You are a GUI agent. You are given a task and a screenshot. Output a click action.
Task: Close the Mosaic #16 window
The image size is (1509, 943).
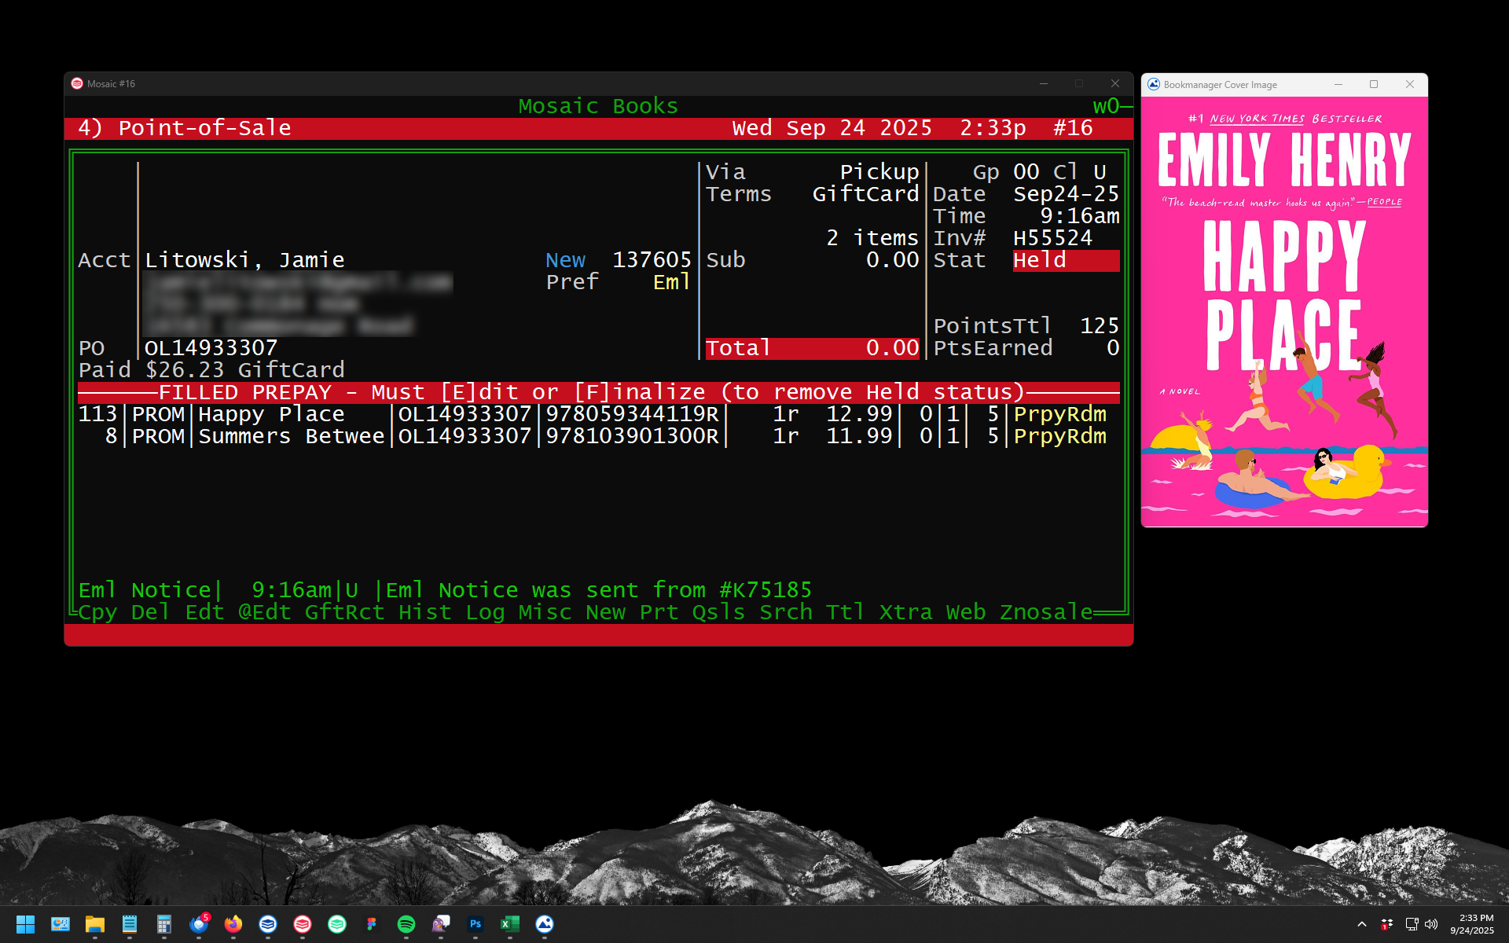[x=1115, y=83]
